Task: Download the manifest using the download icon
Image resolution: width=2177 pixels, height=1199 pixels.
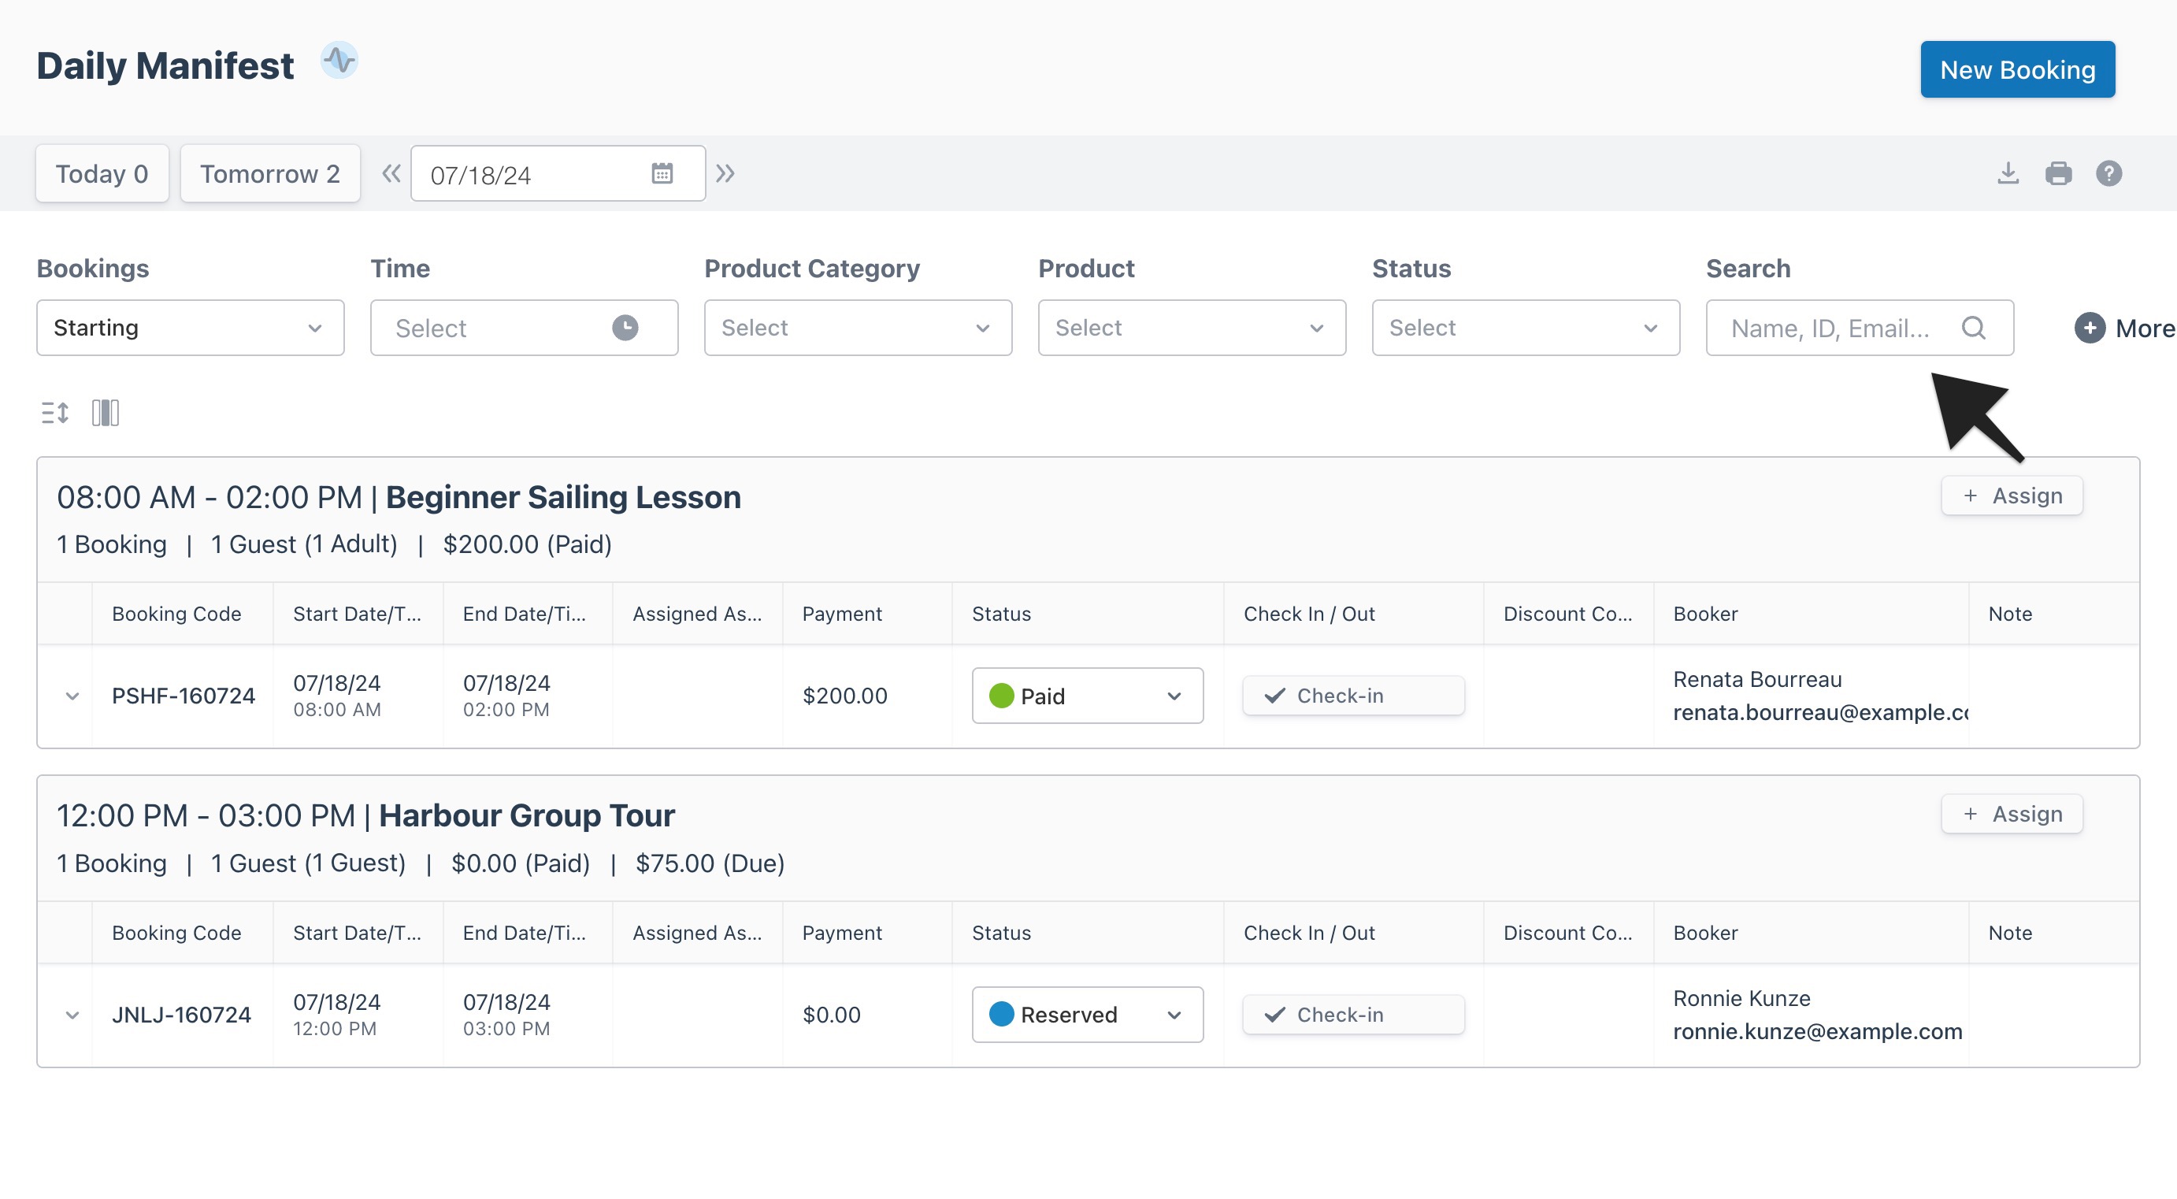Action: coord(2008,173)
